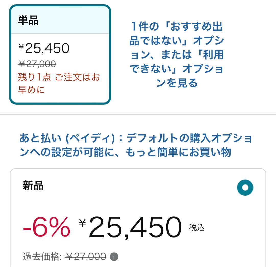Click the 残り1点 ご注文はお早めに stock warning
Image resolution: width=276 pixels, height=267 pixels.
pos(59,83)
